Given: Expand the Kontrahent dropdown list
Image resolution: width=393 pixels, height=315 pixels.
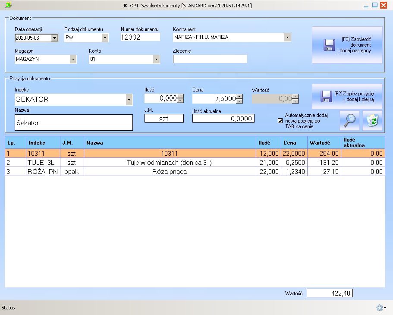Looking at the screenshot, I should 287,38.
